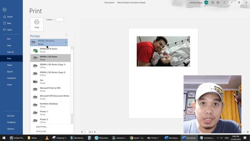Viewport: 250px width, 141px height.
Task: Click the large Print button
Action: (x=37, y=24)
